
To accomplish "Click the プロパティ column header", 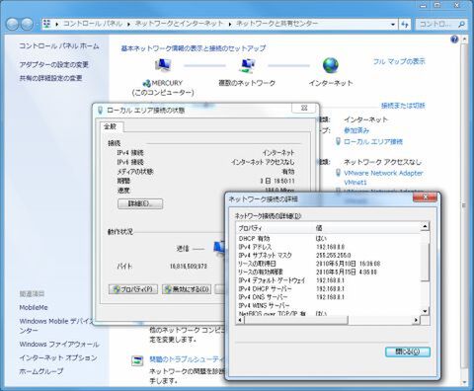I will click(x=275, y=228).
